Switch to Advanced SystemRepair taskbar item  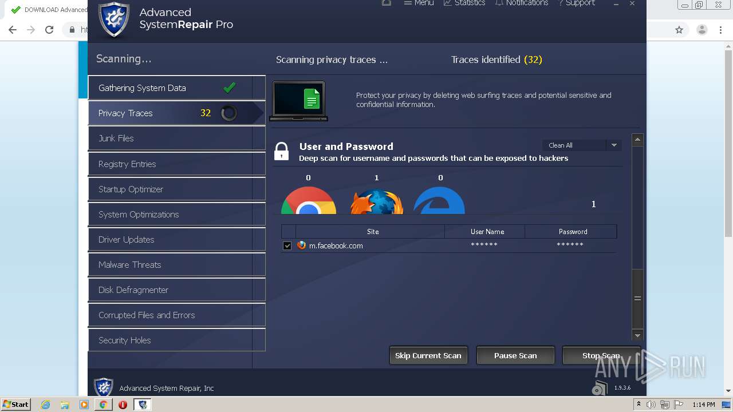point(143,405)
